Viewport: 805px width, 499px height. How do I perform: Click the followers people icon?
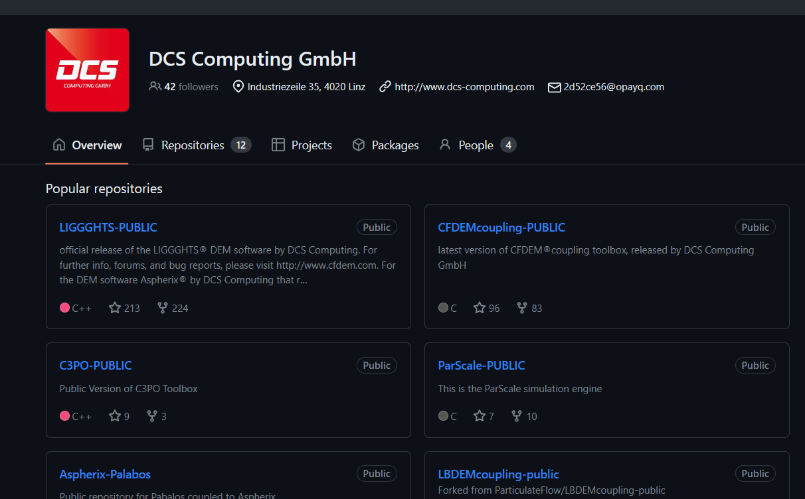(x=155, y=87)
